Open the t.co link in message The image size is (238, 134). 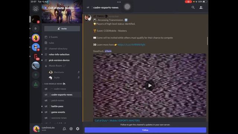[131, 45]
